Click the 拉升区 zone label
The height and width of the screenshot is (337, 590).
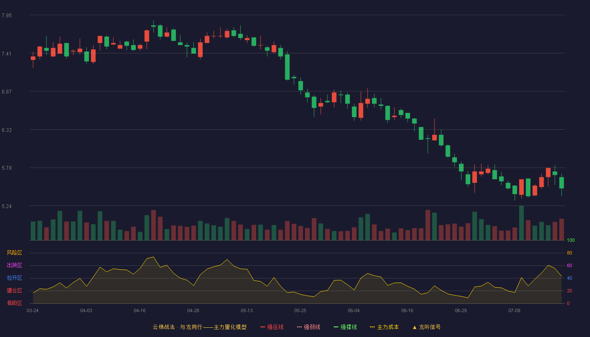click(14, 278)
